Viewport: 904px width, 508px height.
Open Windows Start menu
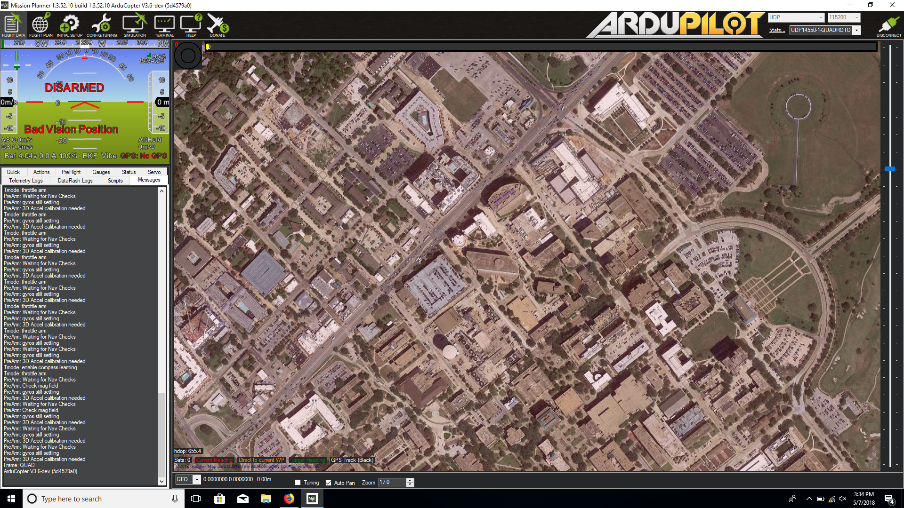pos(11,499)
